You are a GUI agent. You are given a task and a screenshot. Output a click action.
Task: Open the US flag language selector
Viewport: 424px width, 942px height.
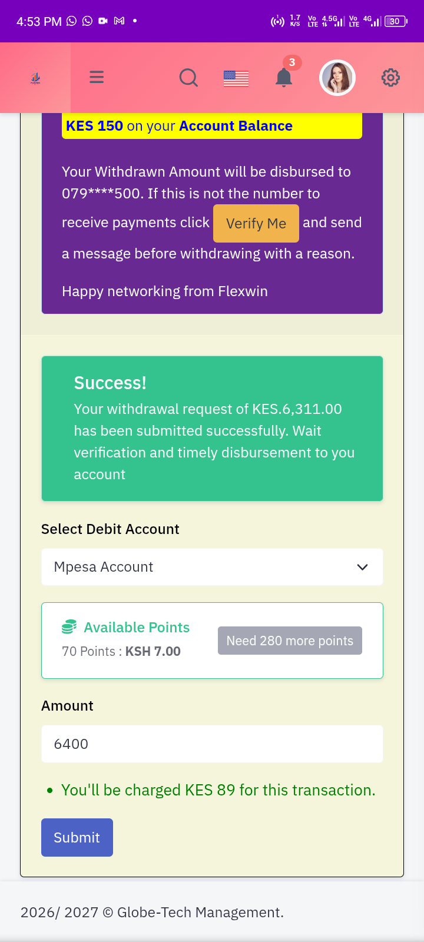236,78
